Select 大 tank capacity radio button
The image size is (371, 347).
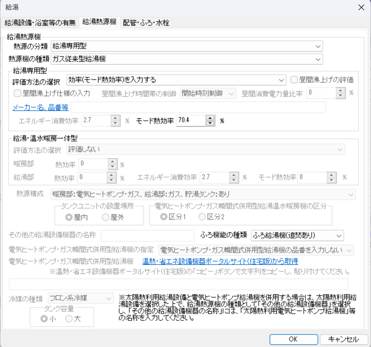pyautogui.click(x=69, y=319)
